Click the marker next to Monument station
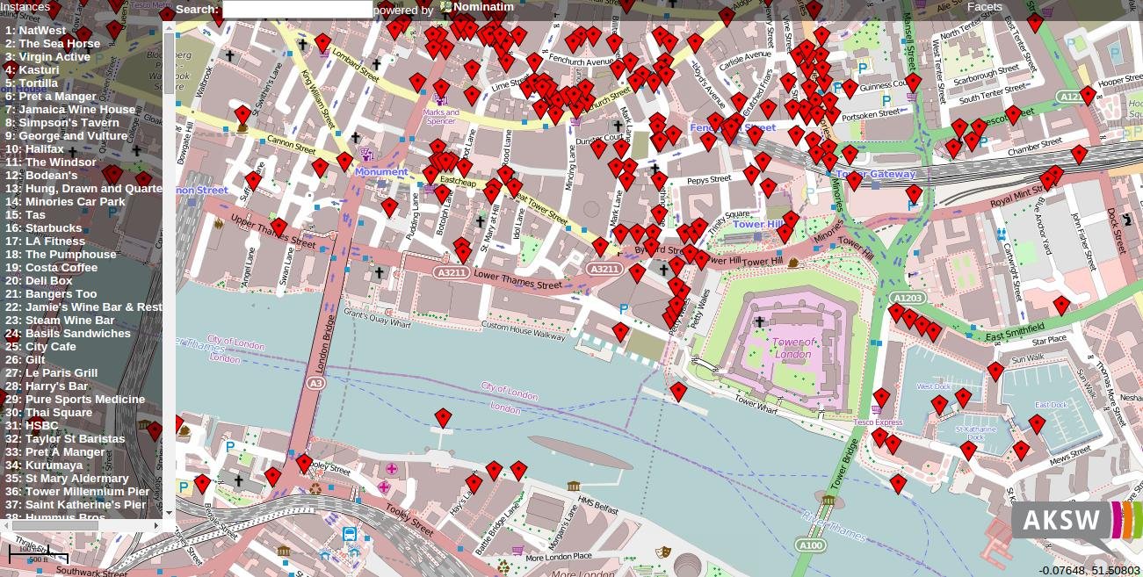 point(344,162)
